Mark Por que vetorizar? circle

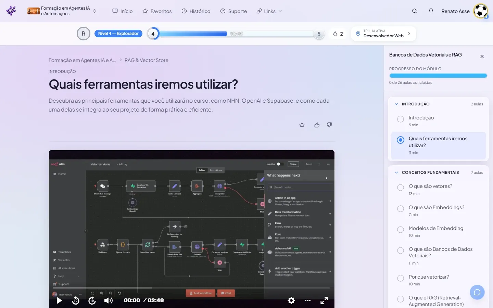(x=401, y=278)
